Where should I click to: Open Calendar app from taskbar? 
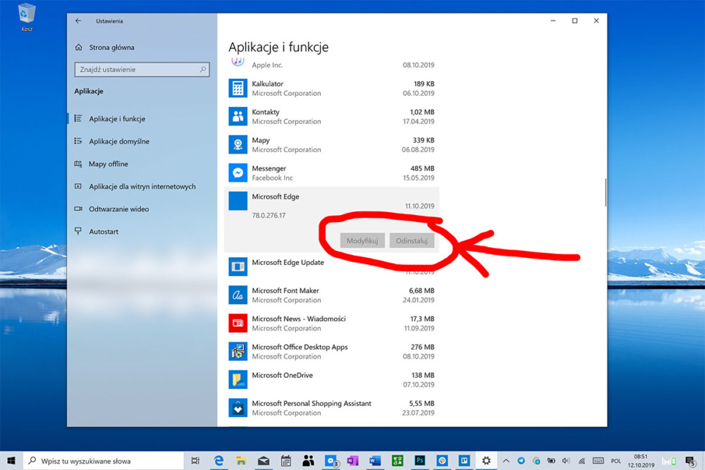tap(286, 461)
